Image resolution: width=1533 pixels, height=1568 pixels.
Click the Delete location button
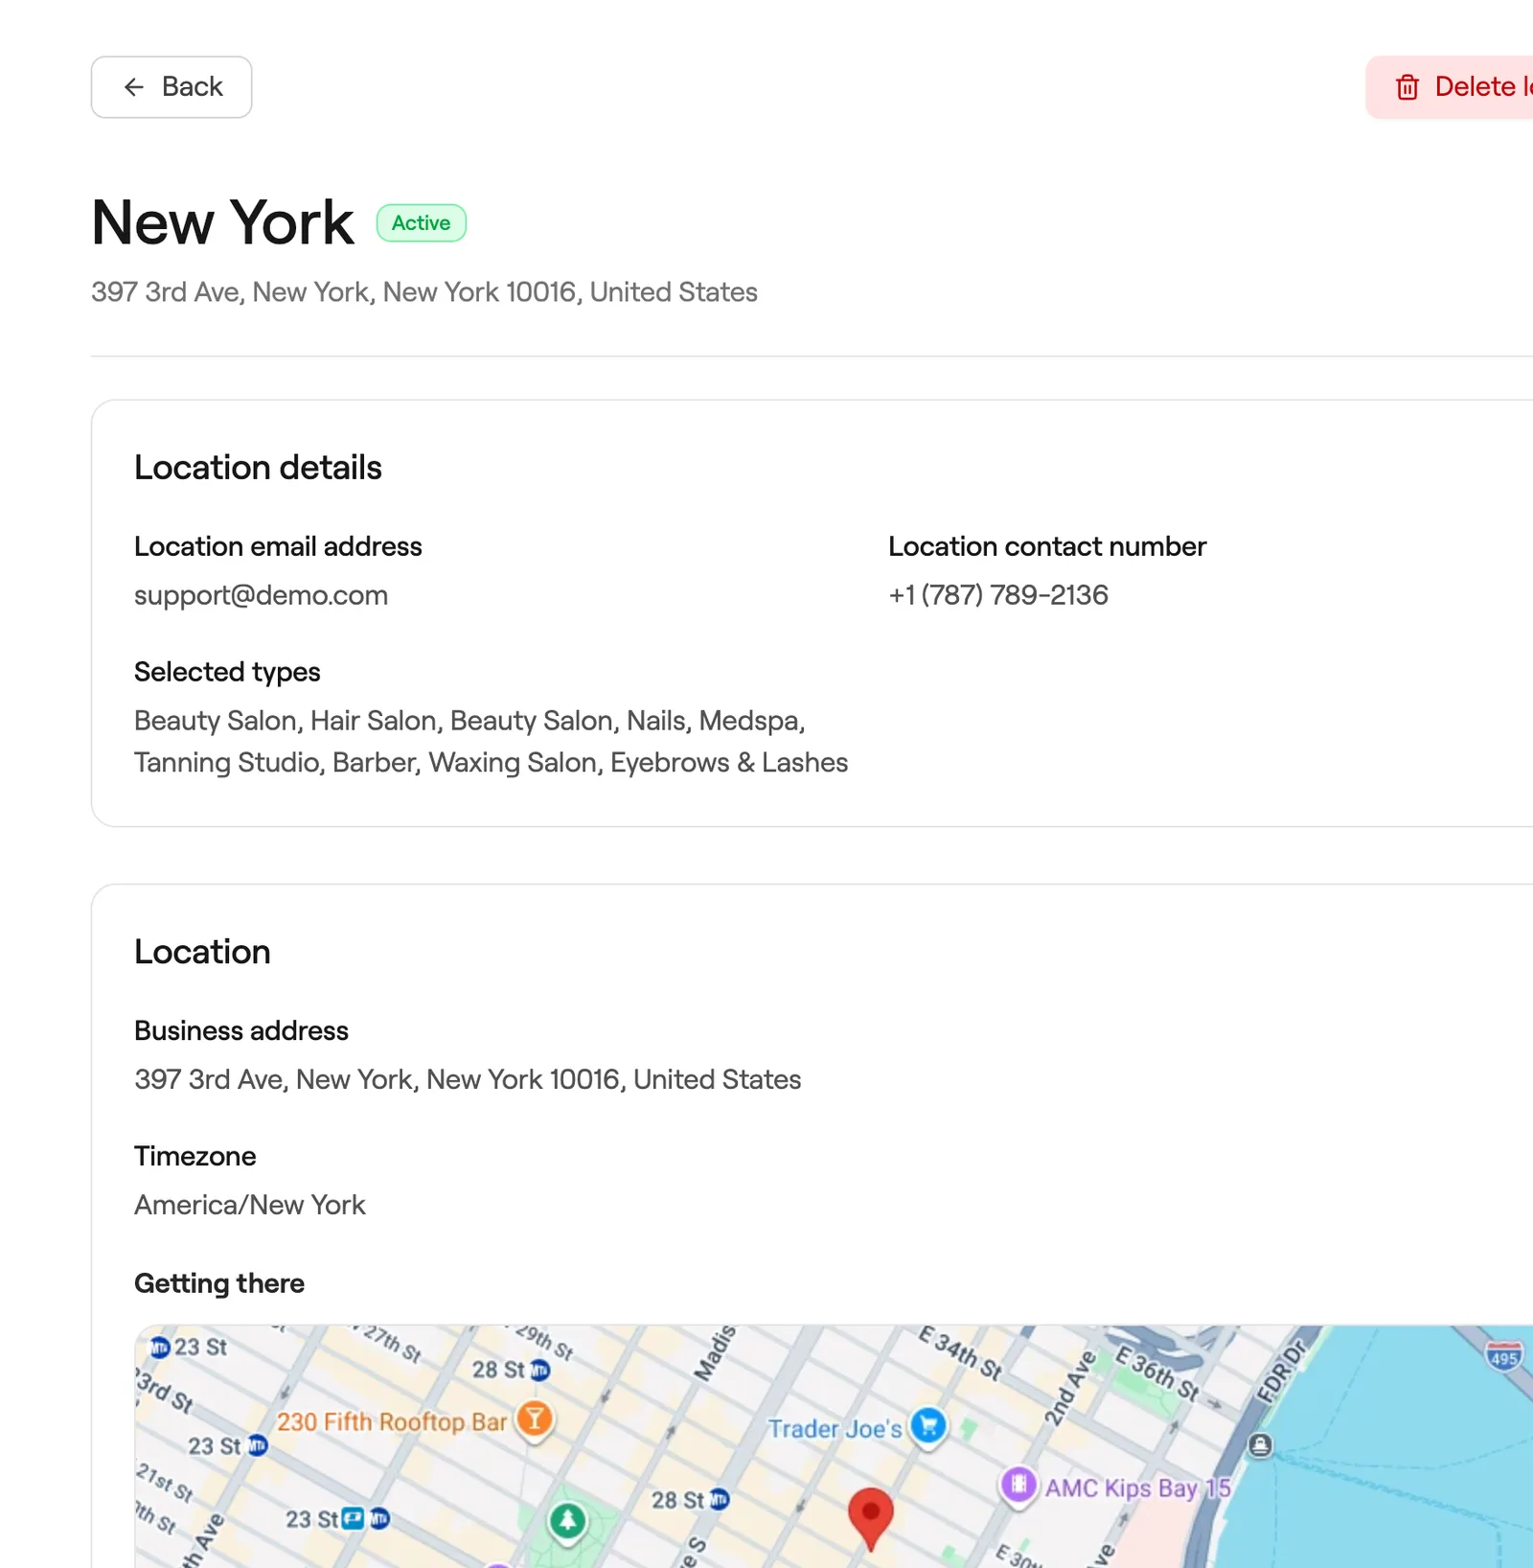[1450, 87]
